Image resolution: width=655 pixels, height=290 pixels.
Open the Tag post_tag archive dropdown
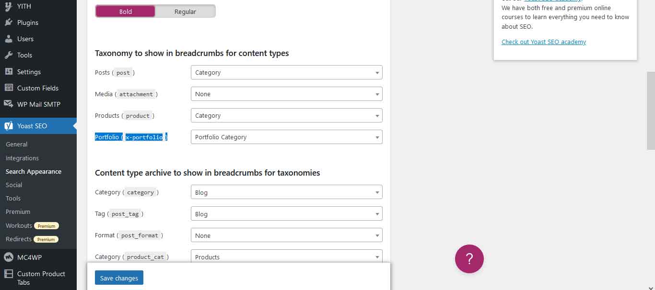coord(287,214)
